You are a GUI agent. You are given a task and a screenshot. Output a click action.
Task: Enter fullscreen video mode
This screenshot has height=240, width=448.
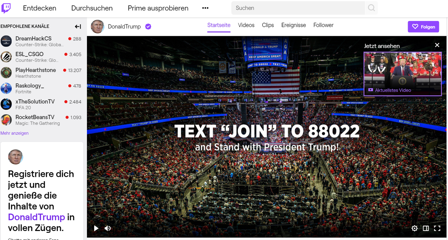[437, 228]
